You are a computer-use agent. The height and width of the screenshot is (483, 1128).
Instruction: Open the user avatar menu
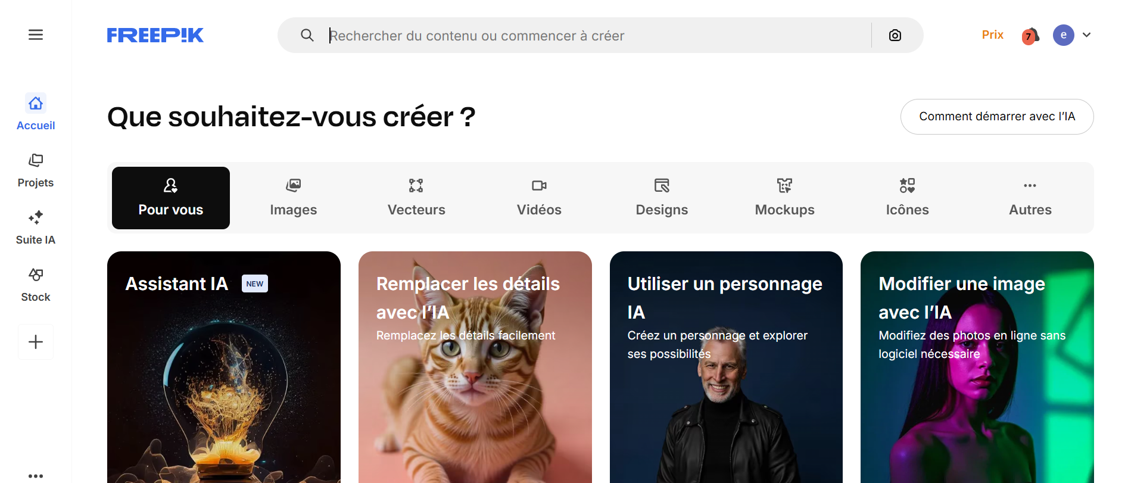pos(1063,35)
